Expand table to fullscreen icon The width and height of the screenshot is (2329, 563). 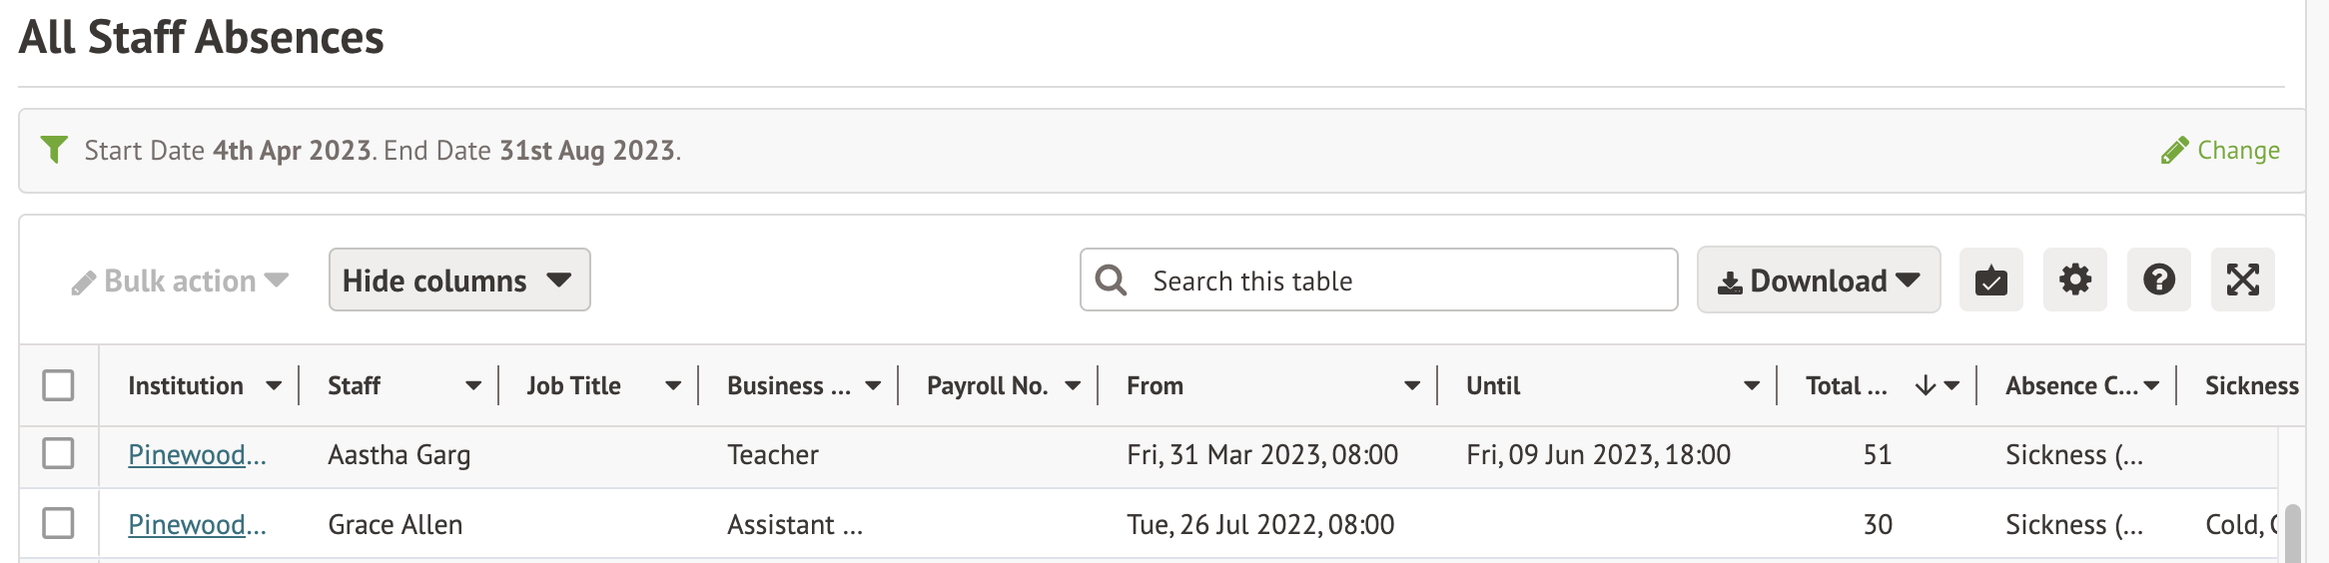2242,281
